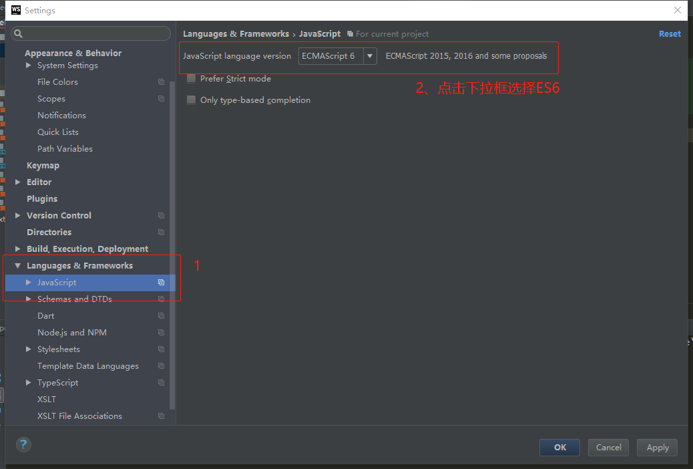Click the Reset link
The width and height of the screenshot is (693, 469).
(x=670, y=33)
